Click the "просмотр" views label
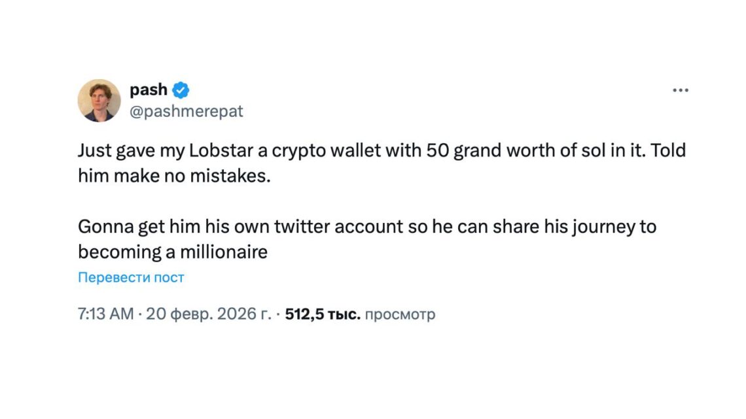Image resolution: width=746 pixels, height=419 pixels. (x=399, y=314)
